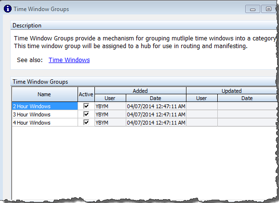The height and width of the screenshot is (203, 279).
Task: Select the 2 Hour Windows row
Action: 144,106
